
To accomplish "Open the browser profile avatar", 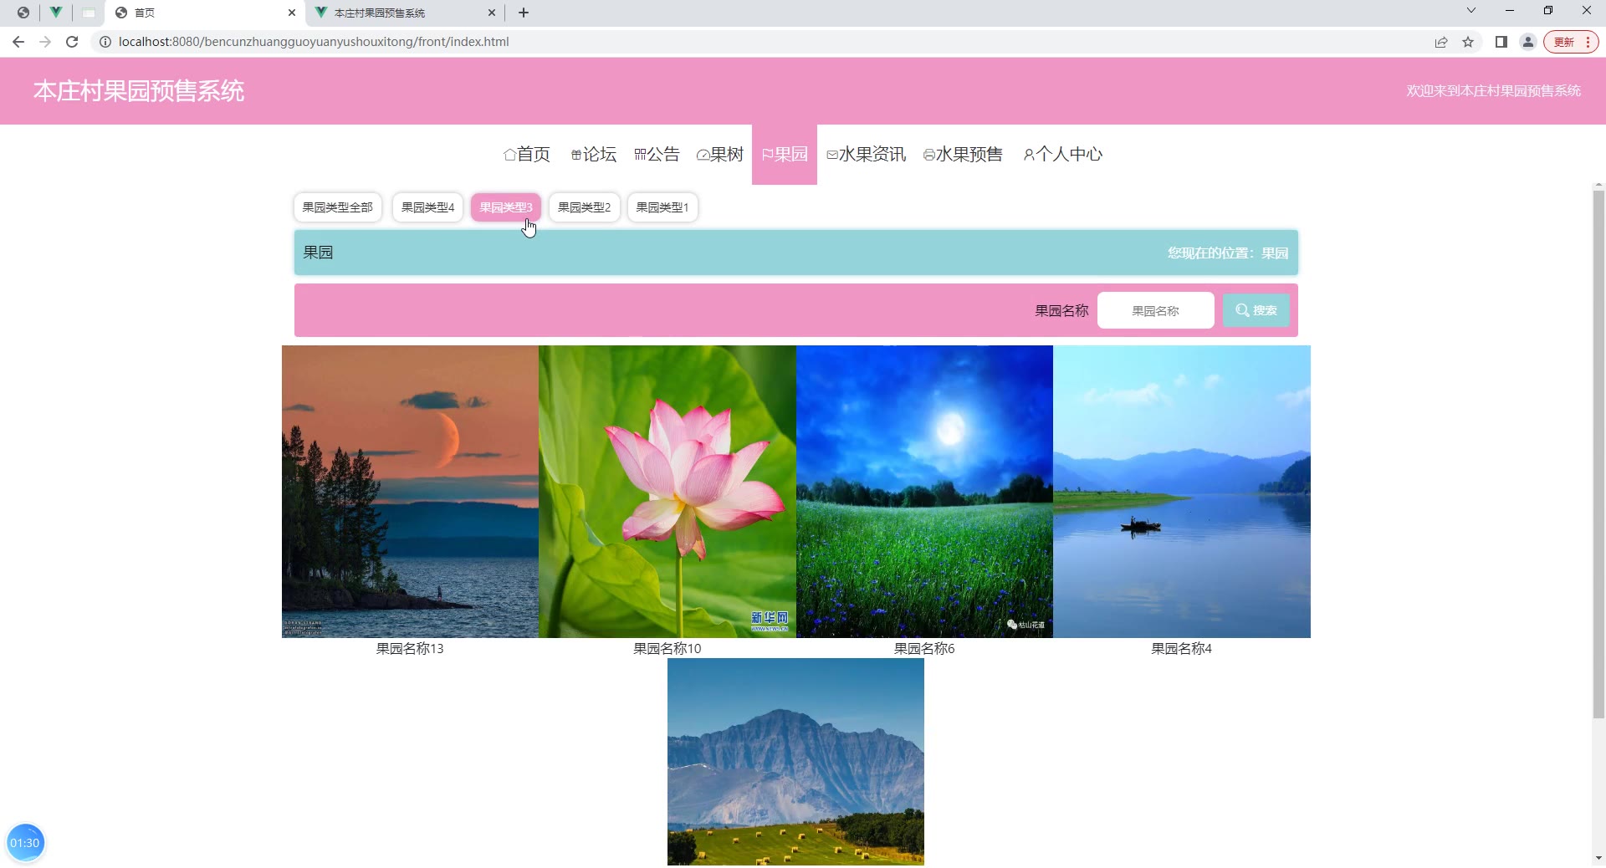I will pyautogui.click(x=1528, y=42).
